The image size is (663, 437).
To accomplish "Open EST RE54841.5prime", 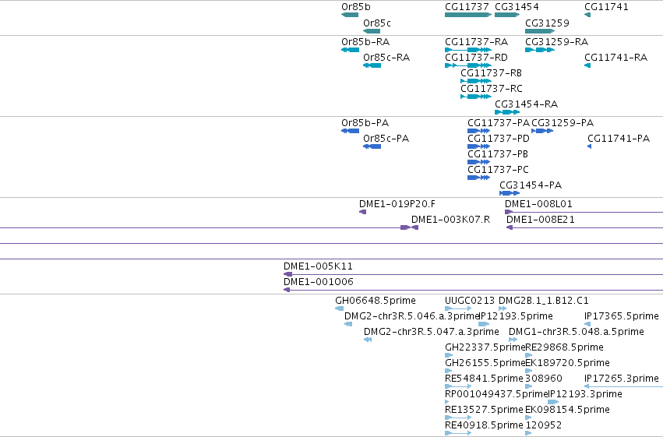I will 484,379.
